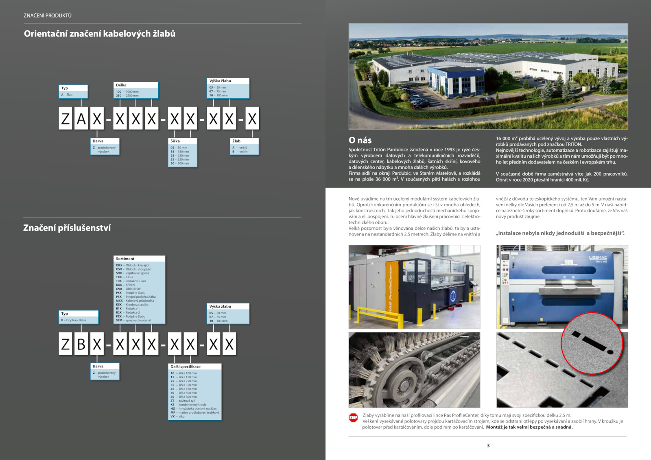Viewport: 651px width, 460px height.
Task: Click '45 – šířka 450 mm' entry
Action: tap(184, 389)
